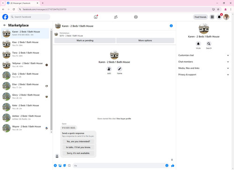Viewport: 234px width, 170px height.
Task: Open Ashlee - 2 Beds 1 Bath House chat
Action: click(x=25, y=118)
